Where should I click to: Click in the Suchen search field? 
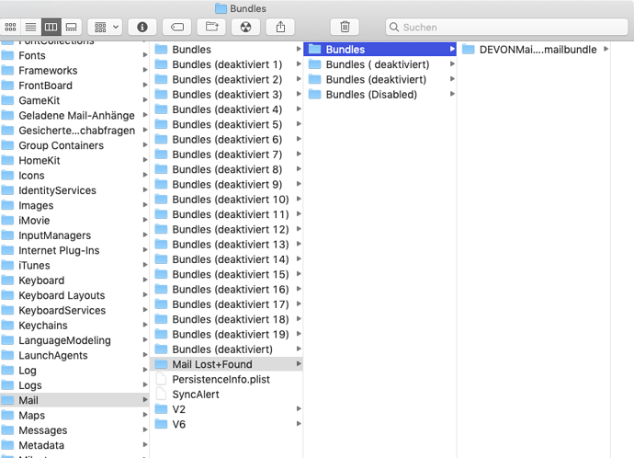(505, 28)
